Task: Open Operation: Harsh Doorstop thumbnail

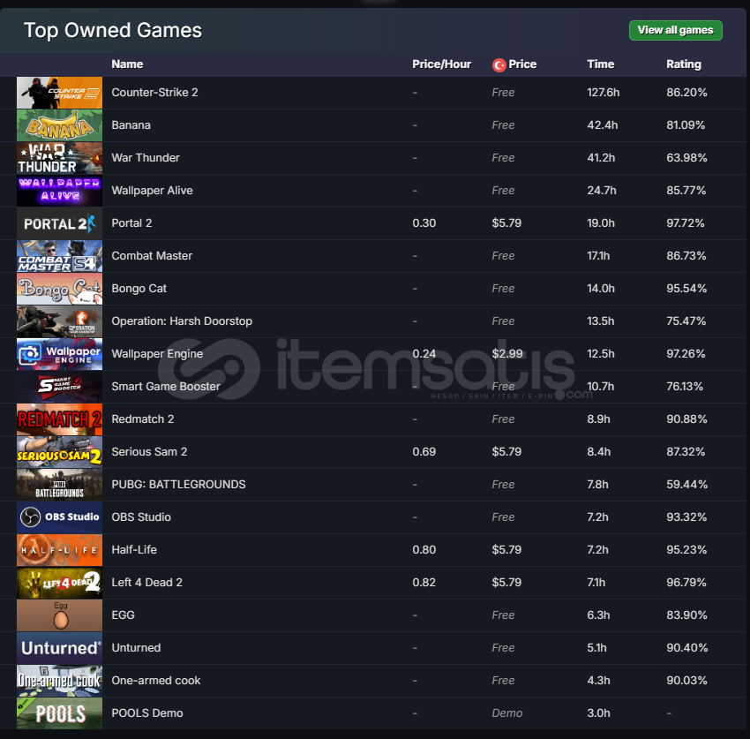Action: (59, 321)
